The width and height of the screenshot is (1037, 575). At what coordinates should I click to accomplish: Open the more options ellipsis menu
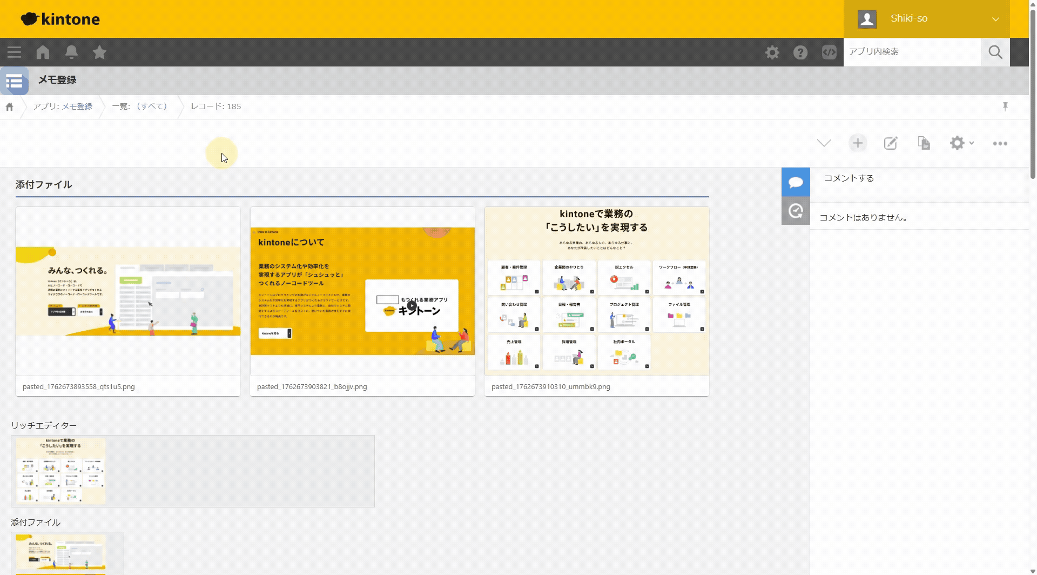[x=1000, y=143]
